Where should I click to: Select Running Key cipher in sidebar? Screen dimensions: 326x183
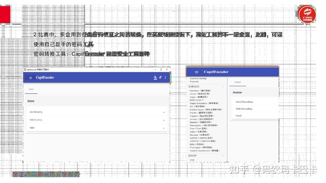click(204, 126)
